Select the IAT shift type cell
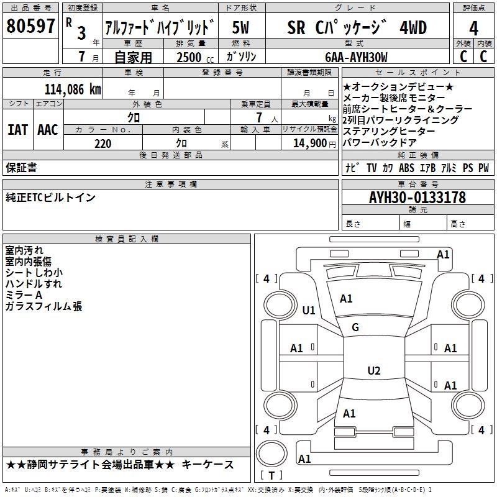This screenshot has width=497, height=497. pyautogui.click(x=17, y=130)
